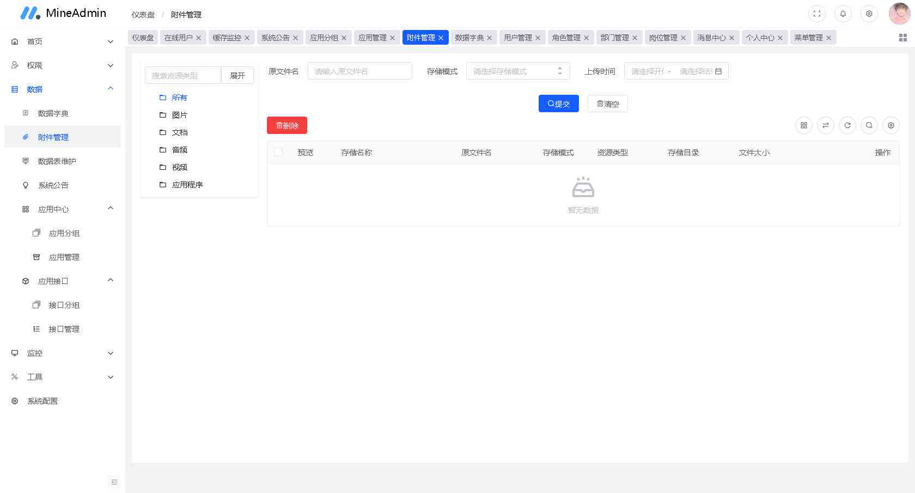Expand the 首页 sidebar menu
Viewport: 915px width, 493px height.
[x=63, y=41]
